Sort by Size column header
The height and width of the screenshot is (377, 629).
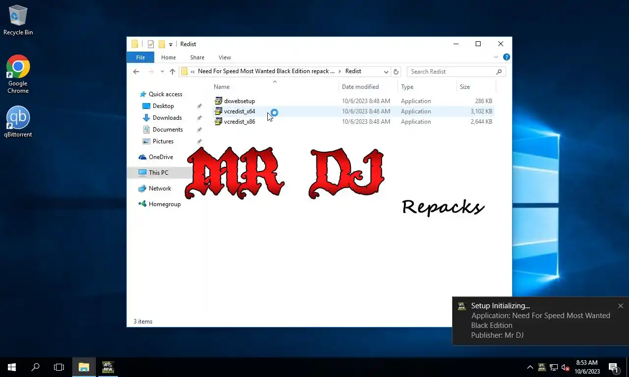(476, 87)
